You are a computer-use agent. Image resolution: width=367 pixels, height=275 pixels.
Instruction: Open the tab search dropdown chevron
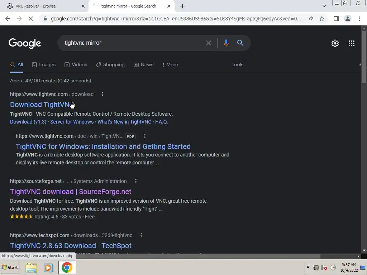[x=324, y=6]
